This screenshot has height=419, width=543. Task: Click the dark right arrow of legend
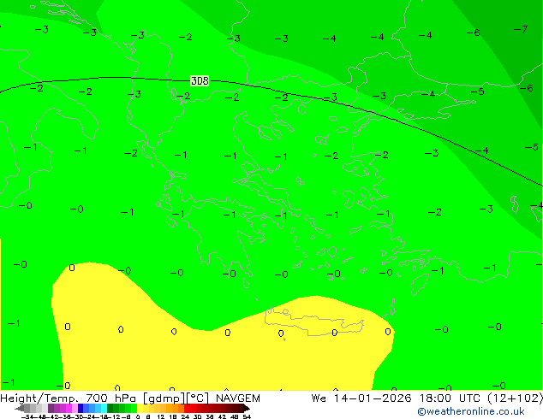point(247,409)
